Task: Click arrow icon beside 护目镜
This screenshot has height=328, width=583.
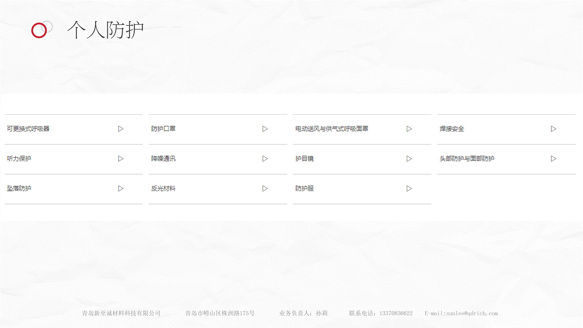Action: [409, 159]
